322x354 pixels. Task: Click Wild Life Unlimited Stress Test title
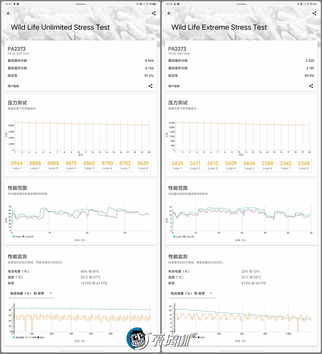[x=60, y=27]
